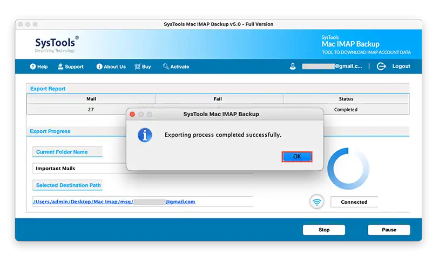Viewport: 432px width, 254px height.
Task: Click the Status column header
Action: click(x=346, y=99)
